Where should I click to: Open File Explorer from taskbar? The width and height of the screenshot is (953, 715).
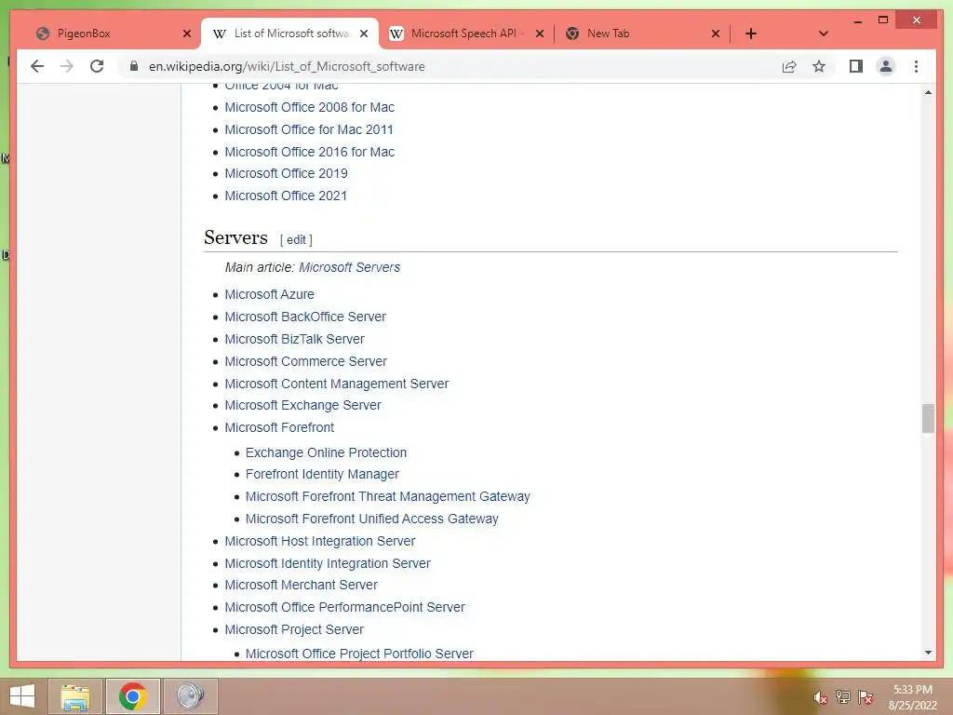(x=75, y=696)
